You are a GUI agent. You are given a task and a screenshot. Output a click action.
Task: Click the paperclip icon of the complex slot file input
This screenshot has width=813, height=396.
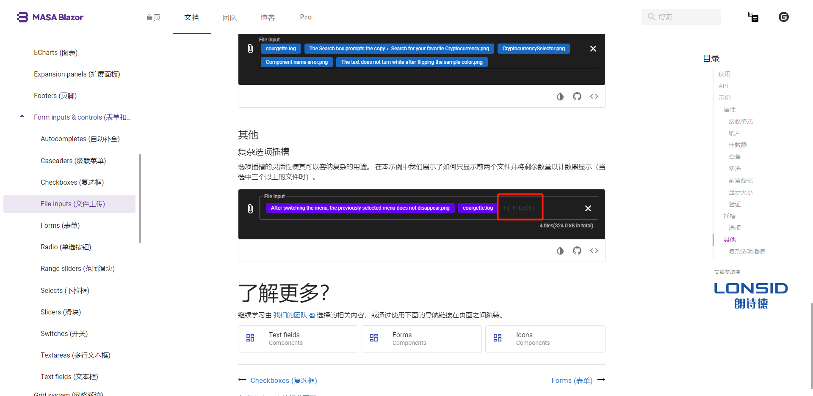pyautogui.click(x=250, y=208)
